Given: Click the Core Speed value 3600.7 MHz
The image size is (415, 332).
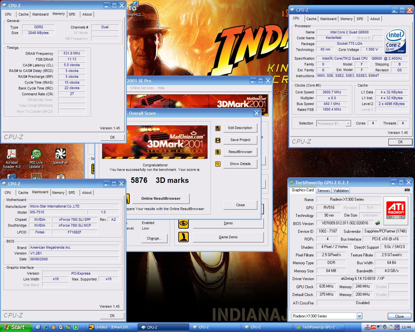Looking at the screenshot, I should point(332,92).
